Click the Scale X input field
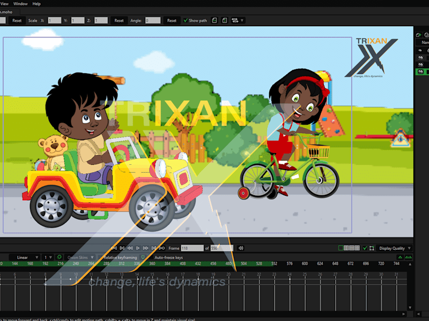 (x=55, y=20)
